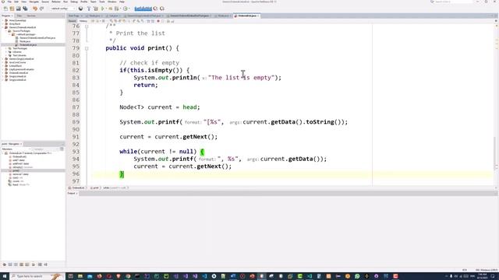Click the Clean and Build Project icon
Viewport: 499px width, 280px height.
(x=96, y=9)
